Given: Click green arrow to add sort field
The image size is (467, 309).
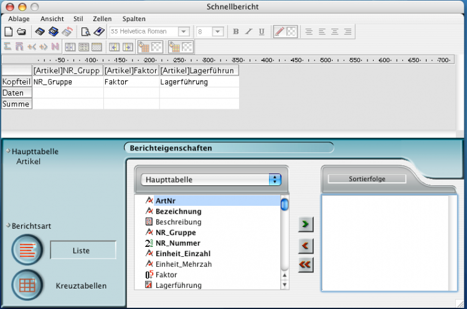Looking at the screenshot, I should [305, 223].
